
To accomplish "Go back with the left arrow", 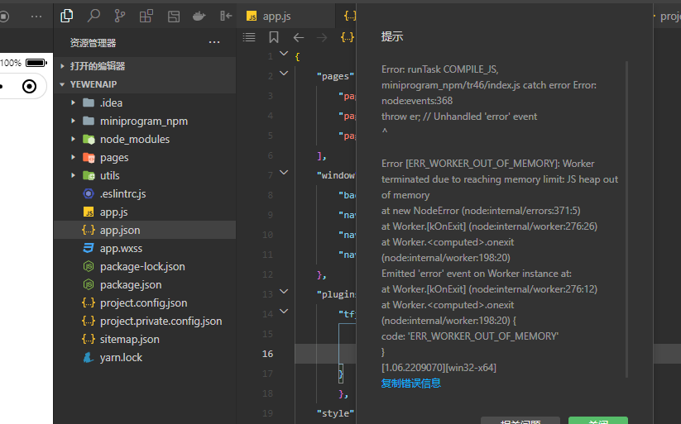I will [x=299, y=38].
